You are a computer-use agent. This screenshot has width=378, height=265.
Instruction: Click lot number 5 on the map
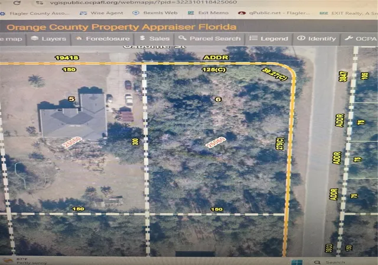71,99
